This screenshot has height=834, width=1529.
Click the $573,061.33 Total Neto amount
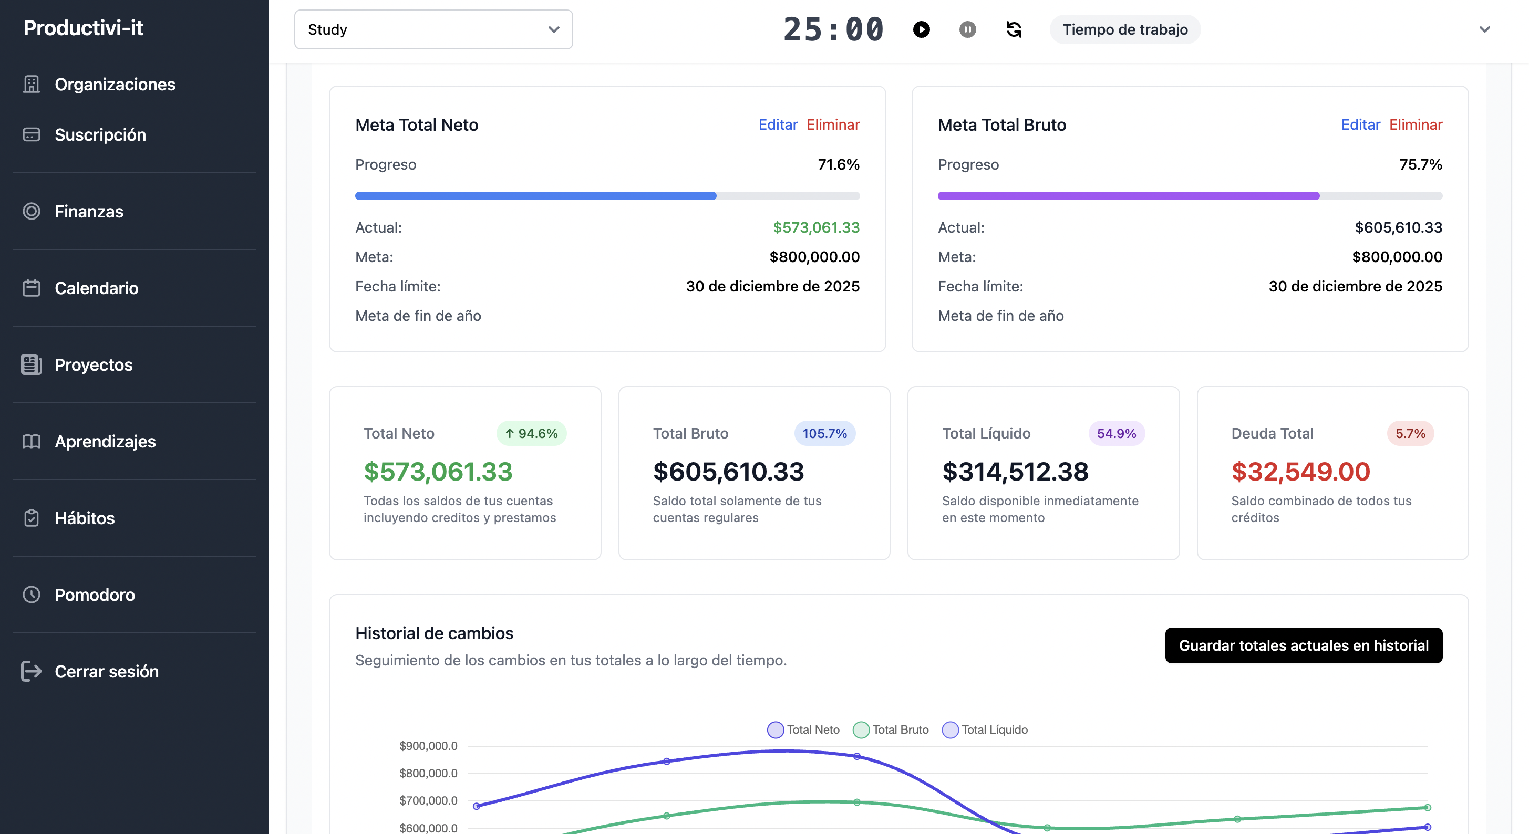pos(438,472)
